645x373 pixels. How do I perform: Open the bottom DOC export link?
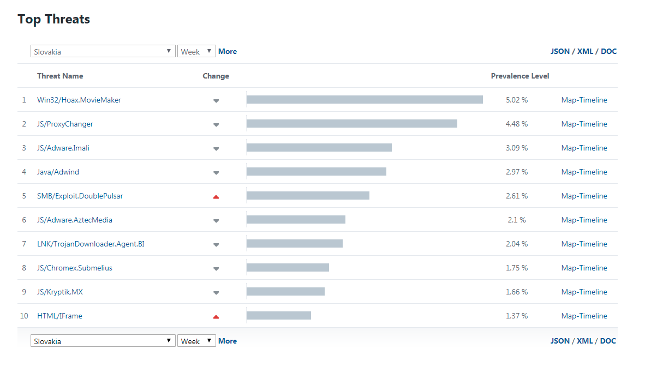[607, 341]
